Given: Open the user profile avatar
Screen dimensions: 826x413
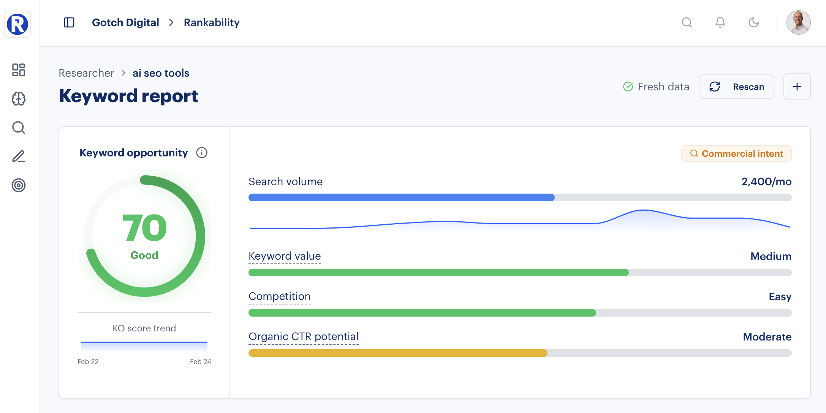Looking at the screenshot, I should click(x=798, y=22).
